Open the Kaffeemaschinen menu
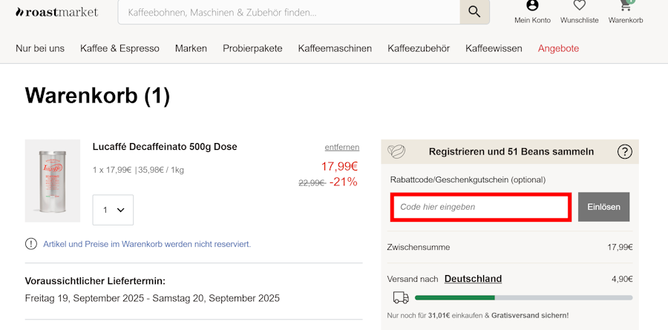 pyautogui.click(x=335, y=48)
